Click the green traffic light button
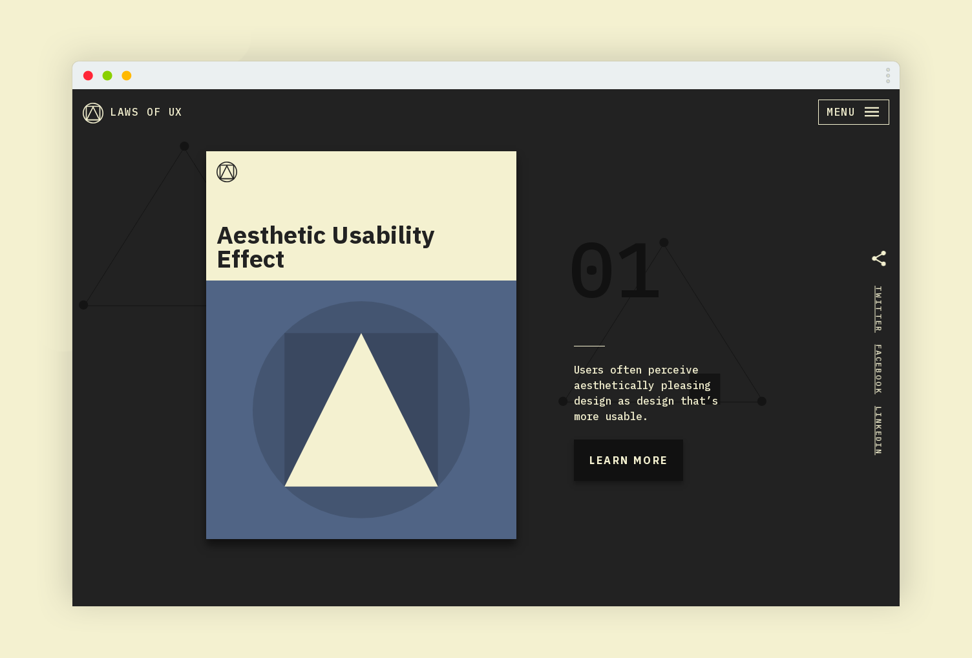The height and width of the screenshot is (658, 972). pos(107,75)
